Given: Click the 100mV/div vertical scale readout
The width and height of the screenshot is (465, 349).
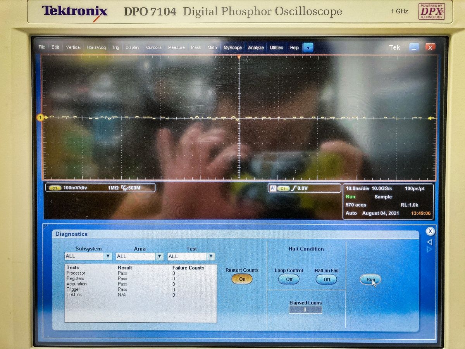Looking at the screenshot, I should click(75, 188).
